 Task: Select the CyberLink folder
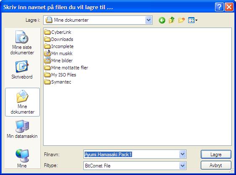tap(58, 32)
